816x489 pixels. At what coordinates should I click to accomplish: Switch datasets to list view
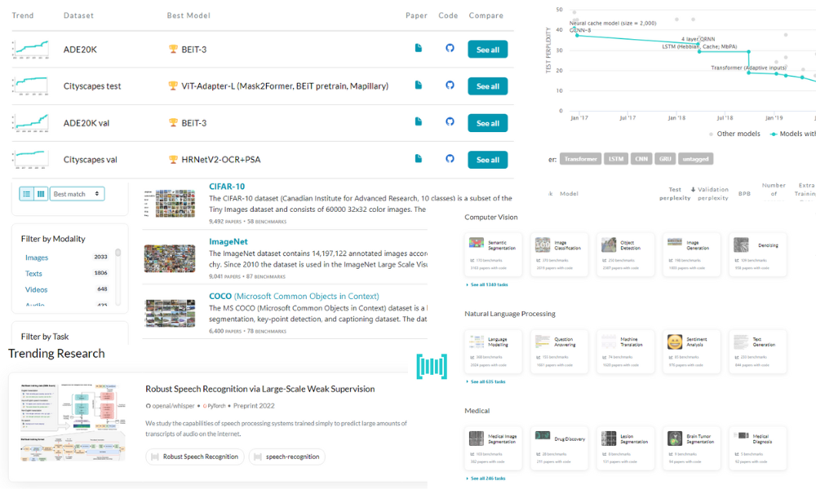click(x=27, y=194)
